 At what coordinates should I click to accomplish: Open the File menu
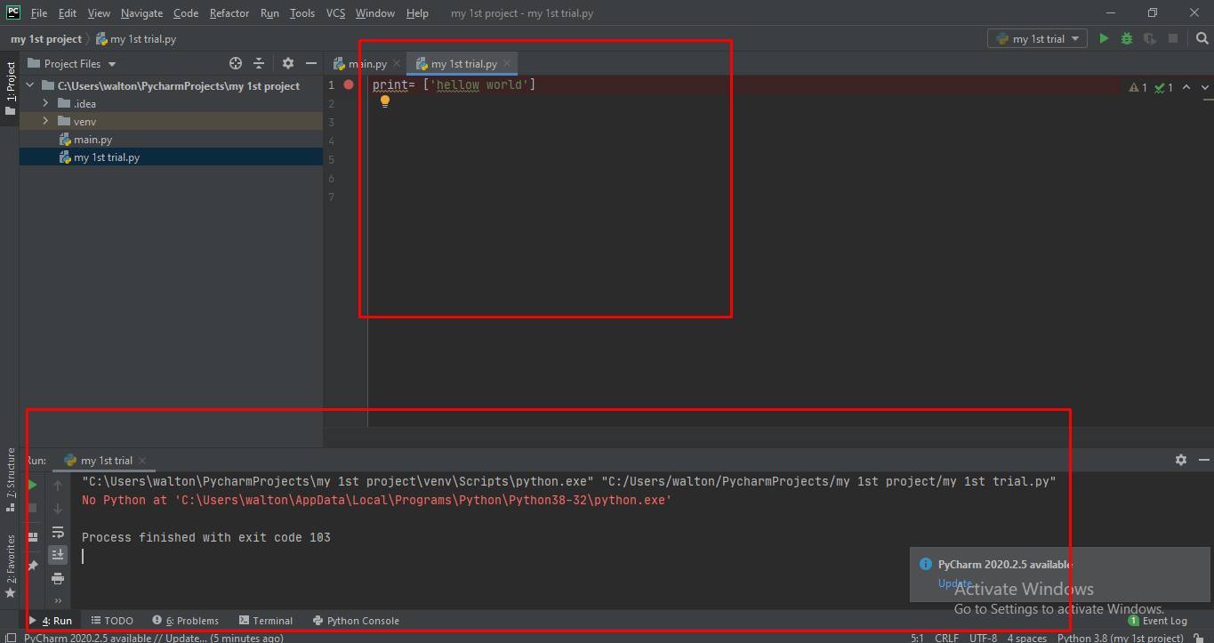pos(39,13)
